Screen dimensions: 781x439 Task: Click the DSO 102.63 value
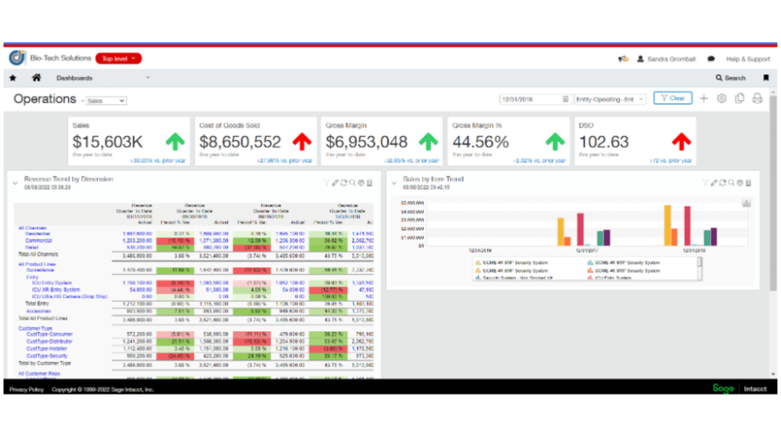[604, 142]
